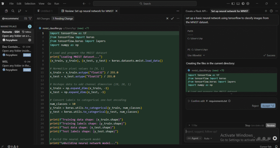This screenshot has height=148, width=280.
Task: Install the Dev Containers extension
Action: (x=27, y=55)
